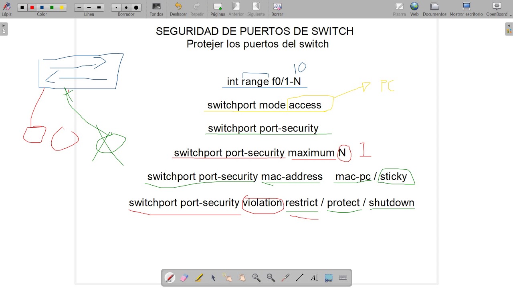Click the word 'shutdown' on the board
513x288 pixels.
[392, 203]
